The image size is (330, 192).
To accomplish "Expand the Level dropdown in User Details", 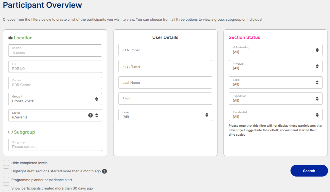I will pyautogui.click(x=165, y=115).
